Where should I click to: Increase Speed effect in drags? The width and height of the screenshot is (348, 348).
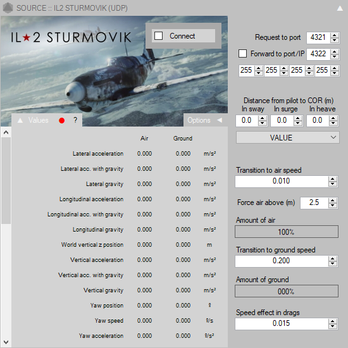click(x=332, y=321)
